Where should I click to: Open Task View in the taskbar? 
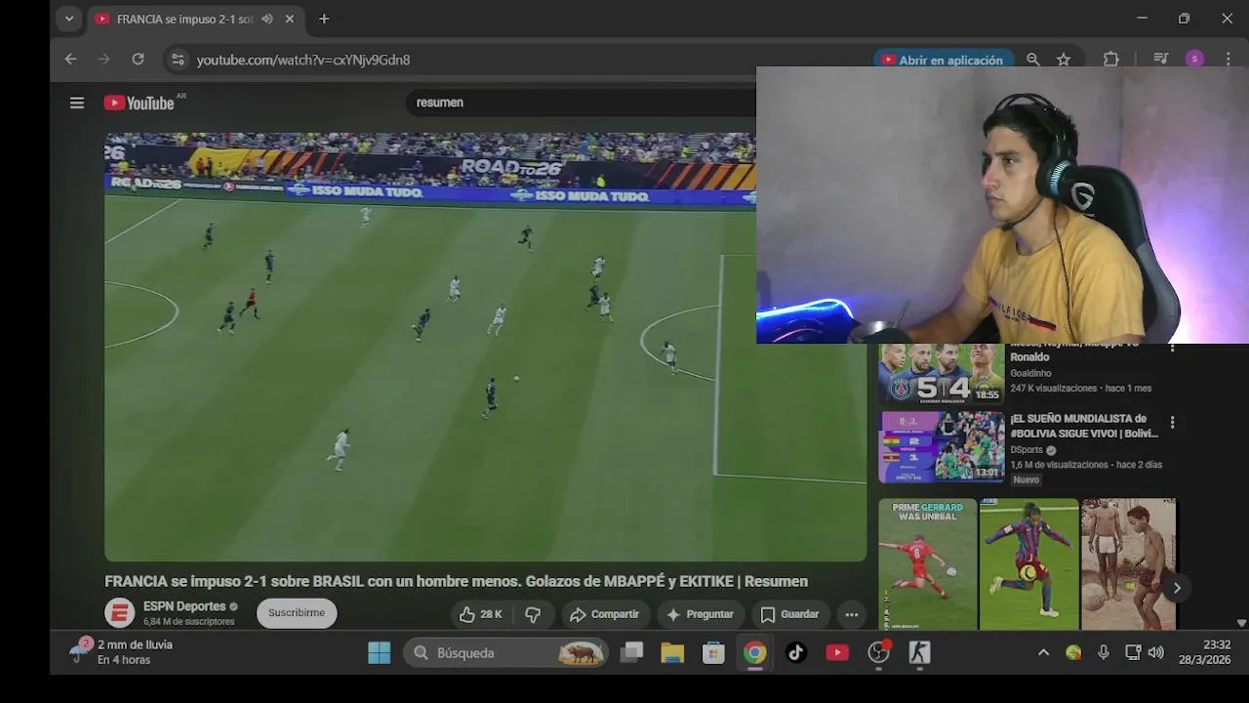tap(632, 653)
